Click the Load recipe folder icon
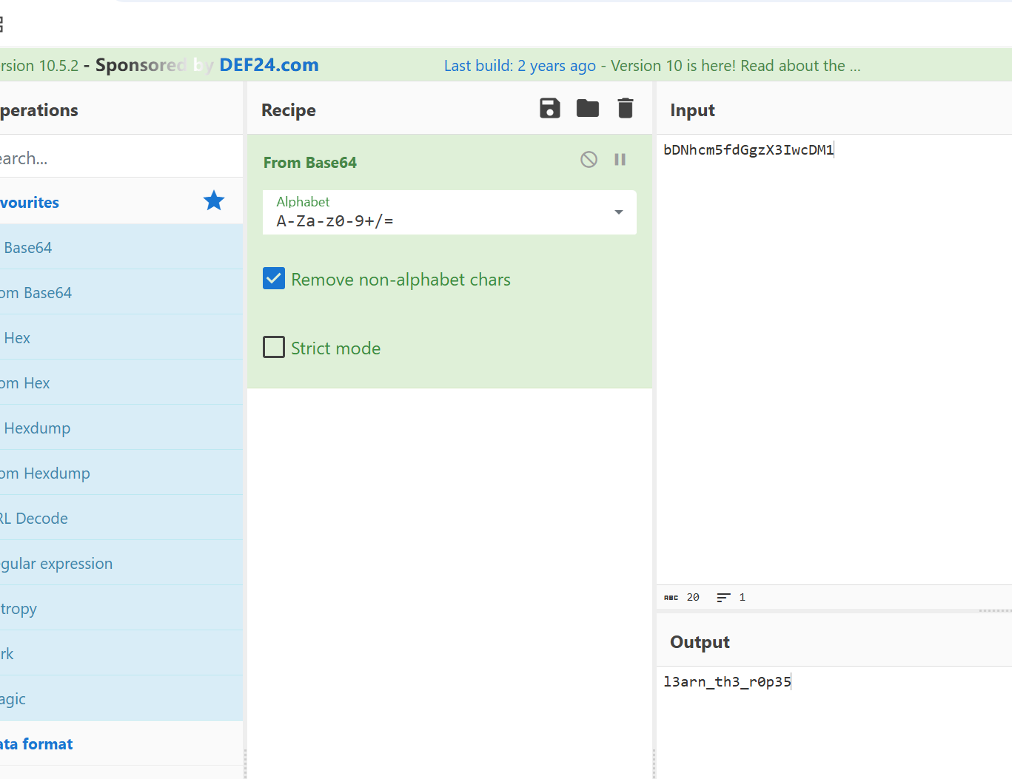Viewport: 1012px width, 779px height. tap(588, 109)
